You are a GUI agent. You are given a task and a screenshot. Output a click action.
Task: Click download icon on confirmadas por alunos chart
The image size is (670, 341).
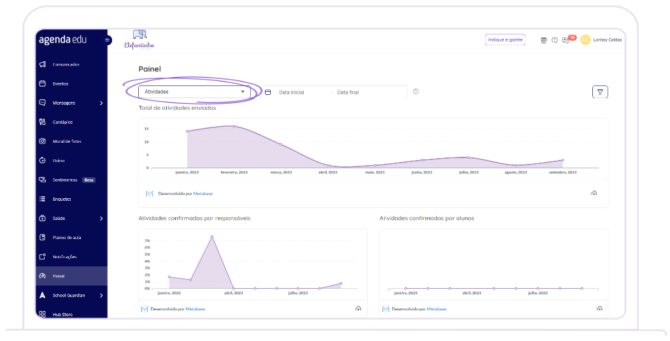[x=599, y=308]
